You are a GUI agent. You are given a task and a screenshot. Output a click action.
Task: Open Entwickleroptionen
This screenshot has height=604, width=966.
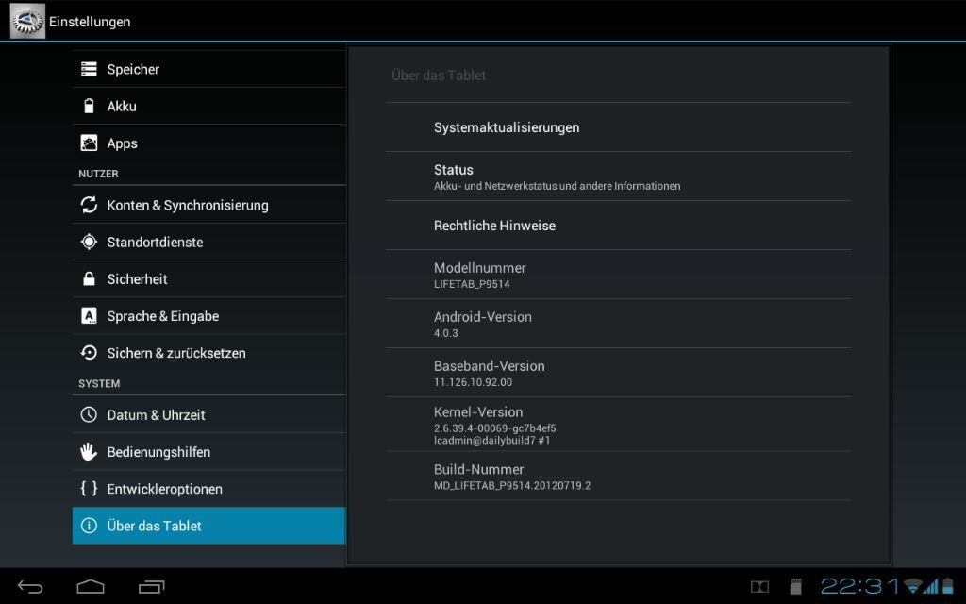coord(208,489)
